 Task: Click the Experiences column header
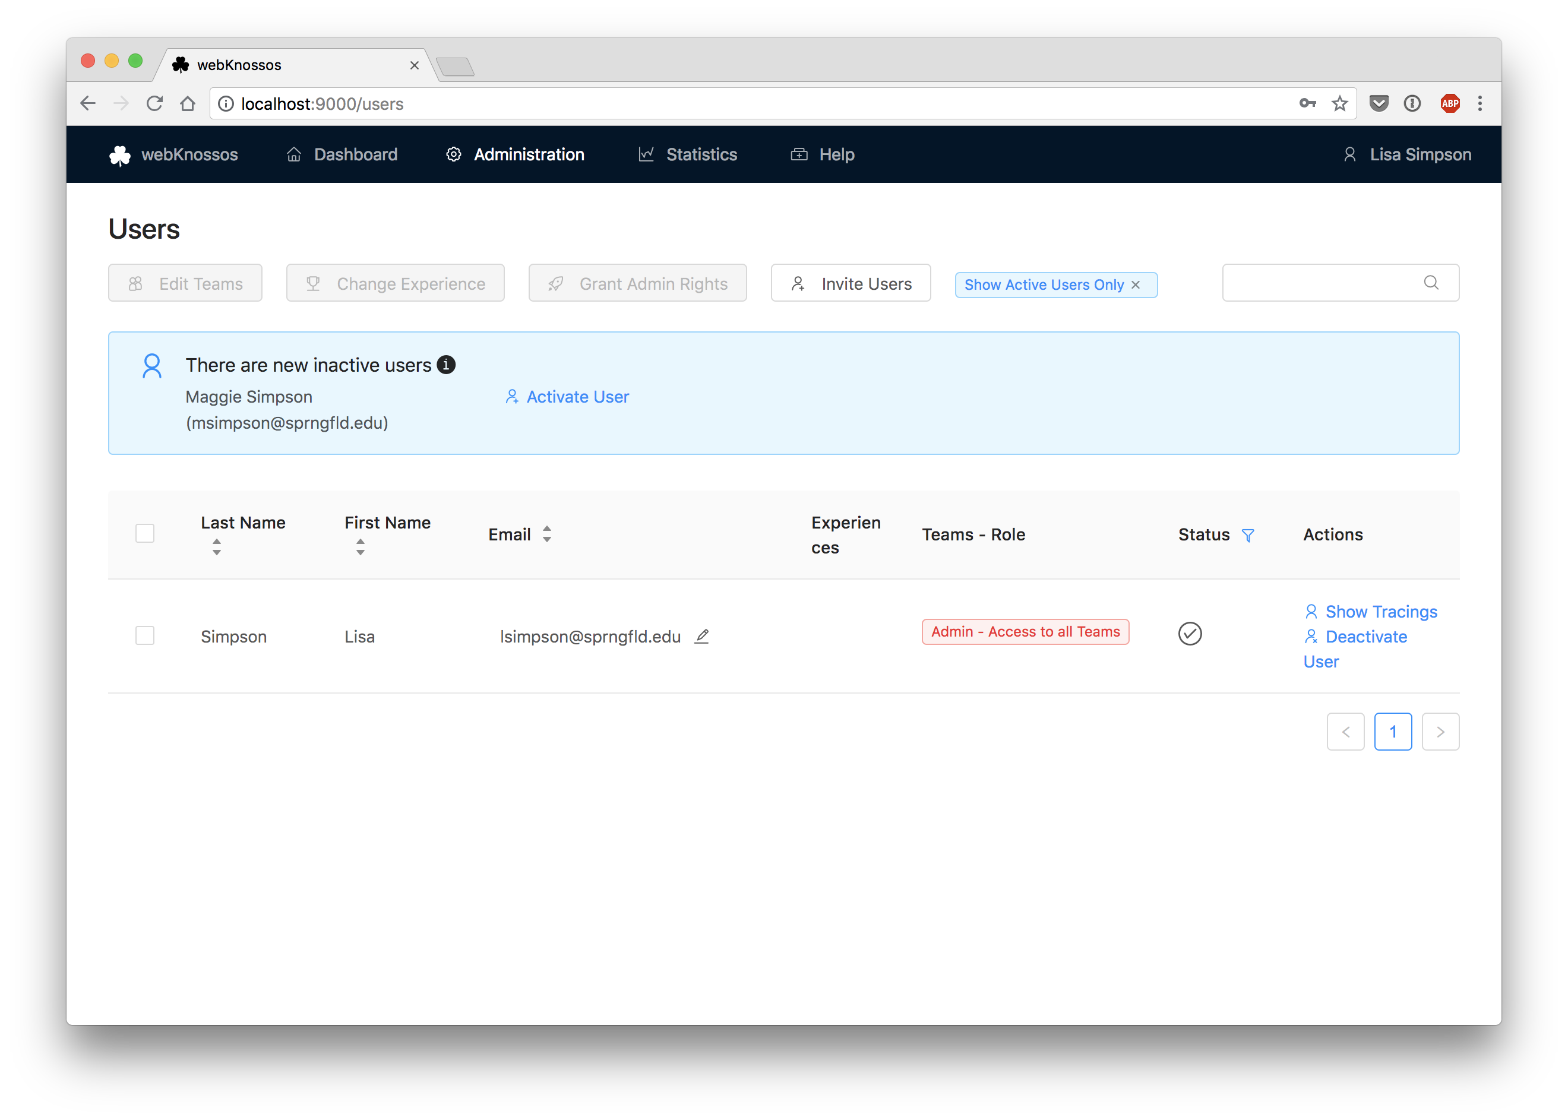click(846, 534)
